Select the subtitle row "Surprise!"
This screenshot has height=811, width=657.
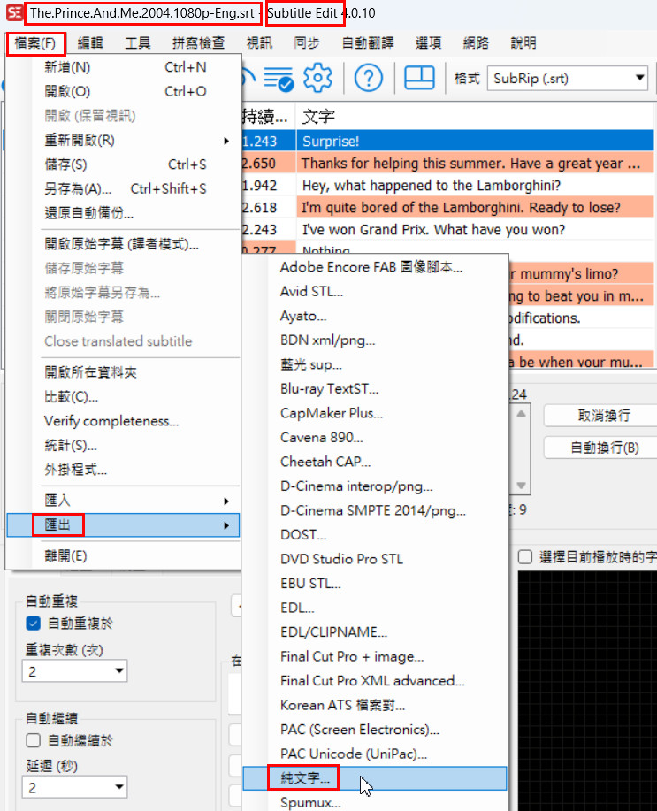pyautogui.click(x=474, y=141)
